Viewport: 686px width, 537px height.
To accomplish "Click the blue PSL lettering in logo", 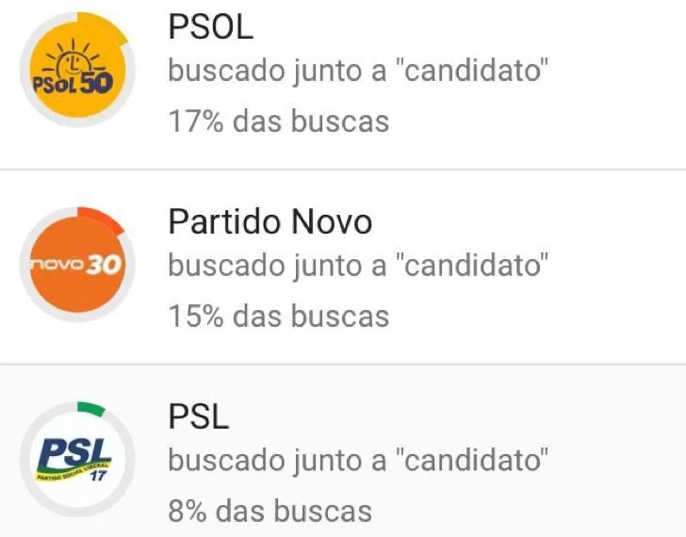I will (x=73, y=453).
